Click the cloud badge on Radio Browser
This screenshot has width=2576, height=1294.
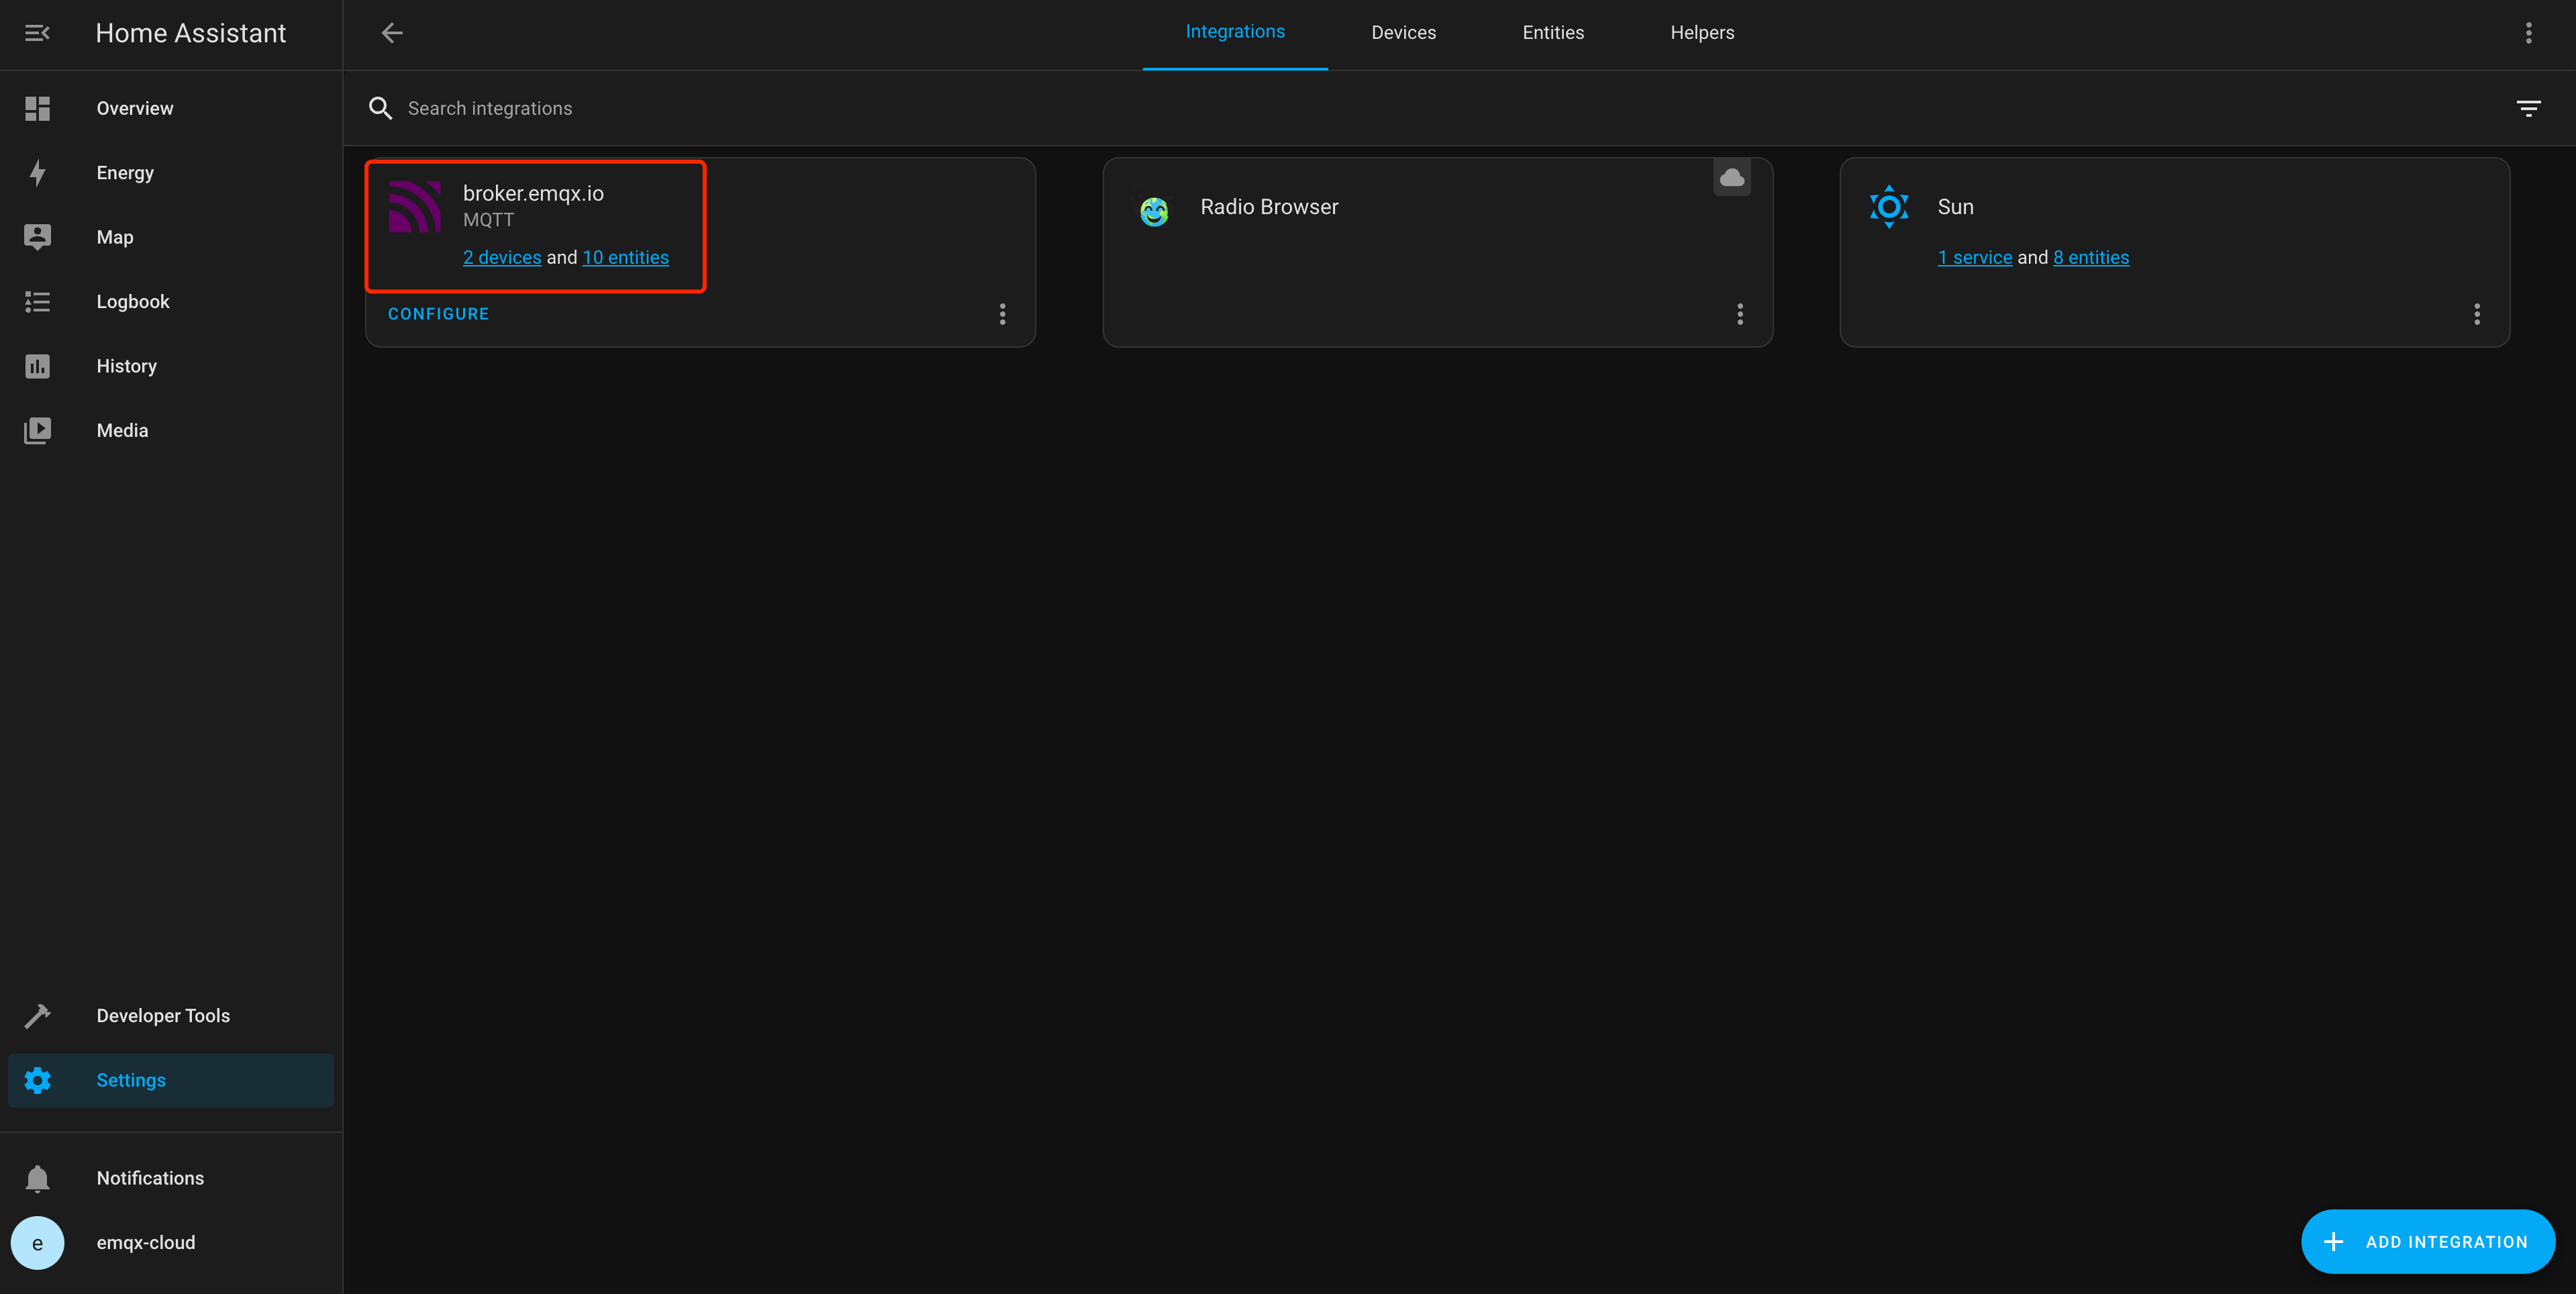coord(1732,177)
